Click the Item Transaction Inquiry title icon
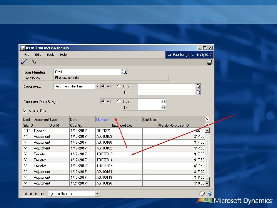Viewport: 277px width, 208px height. [22, 48]
